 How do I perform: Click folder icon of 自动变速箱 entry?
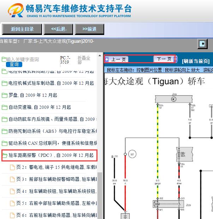coord(5,107)
